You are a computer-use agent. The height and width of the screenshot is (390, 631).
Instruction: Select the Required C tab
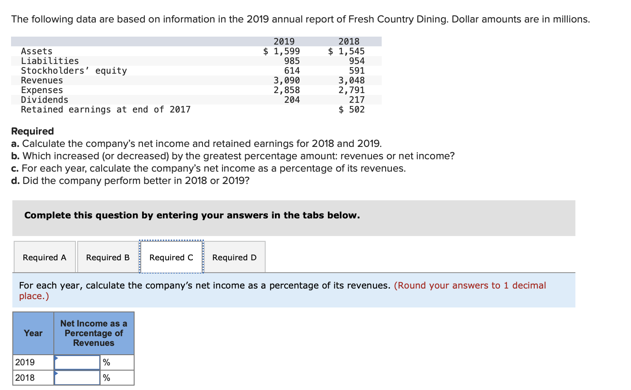coord(171,257)
